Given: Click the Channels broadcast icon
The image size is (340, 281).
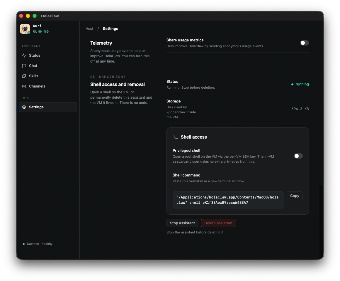Looking at the screenshot, I should tap(24, 86).
